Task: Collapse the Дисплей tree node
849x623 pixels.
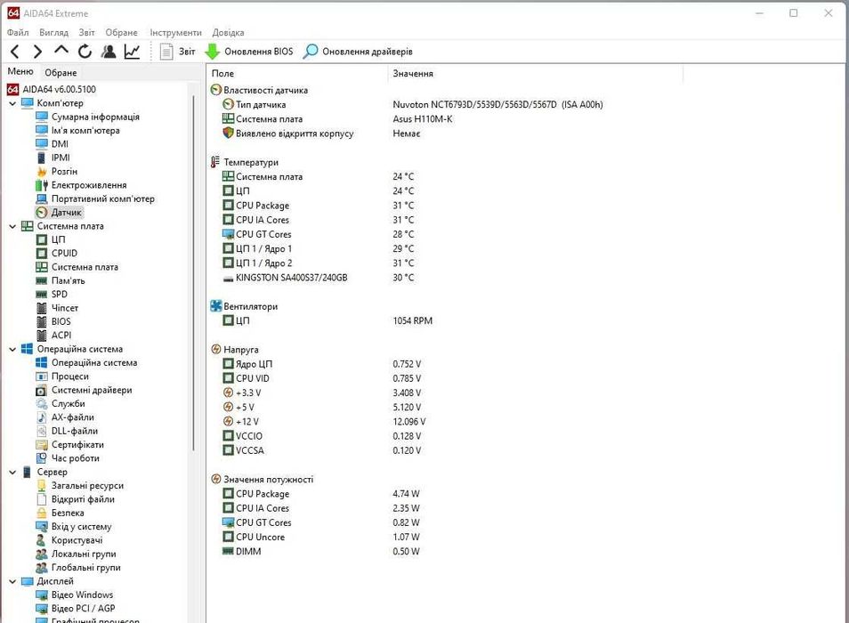Action: coord(12,581)
